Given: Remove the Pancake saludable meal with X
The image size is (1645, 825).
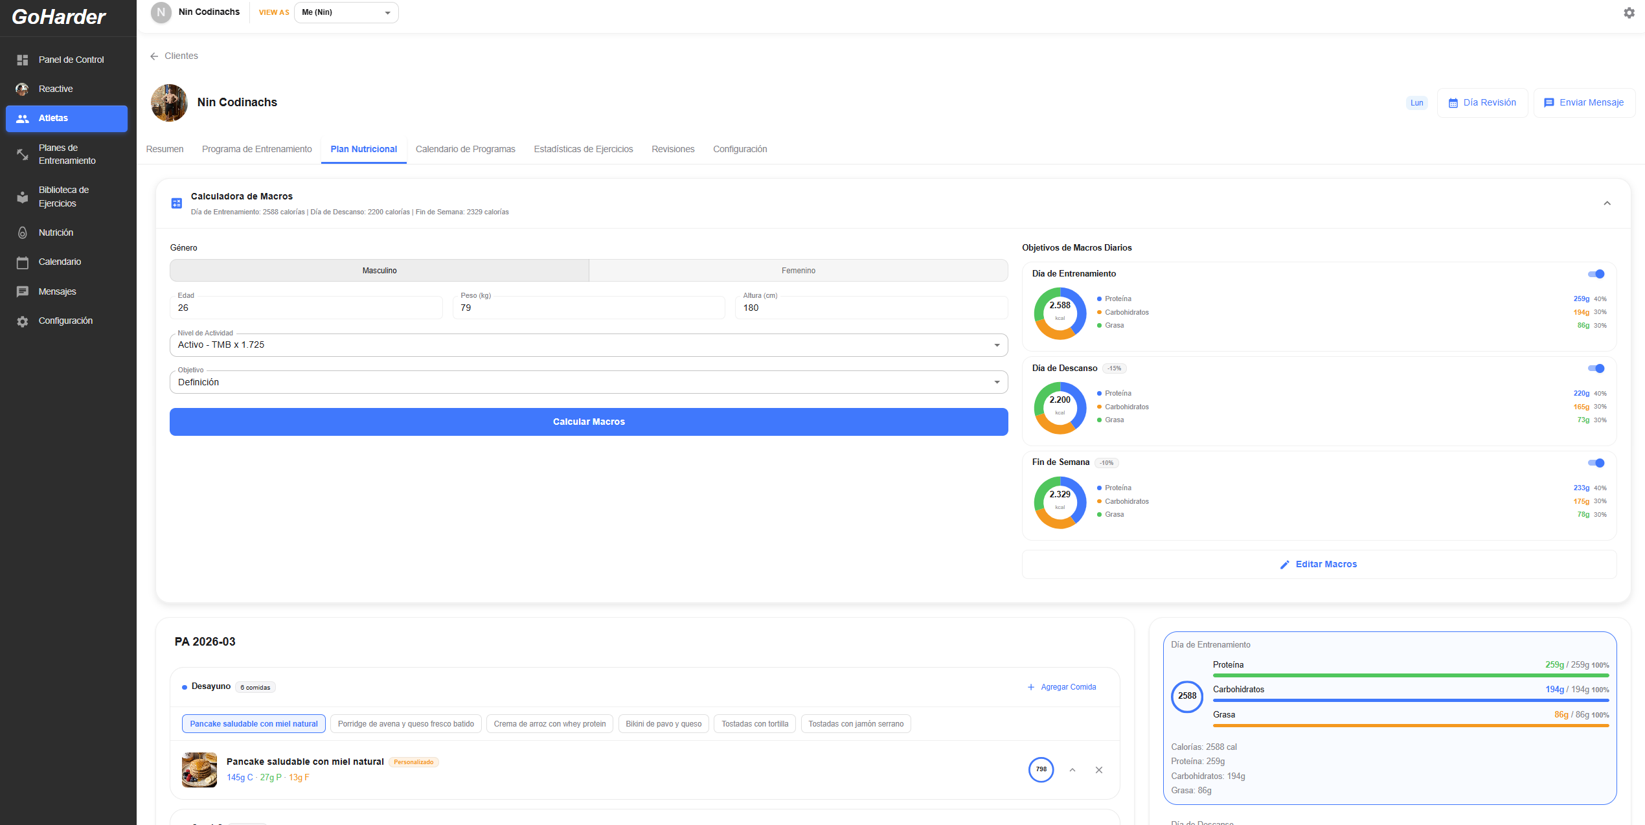Looking at the screenshot, I should tap(1099, 770).
